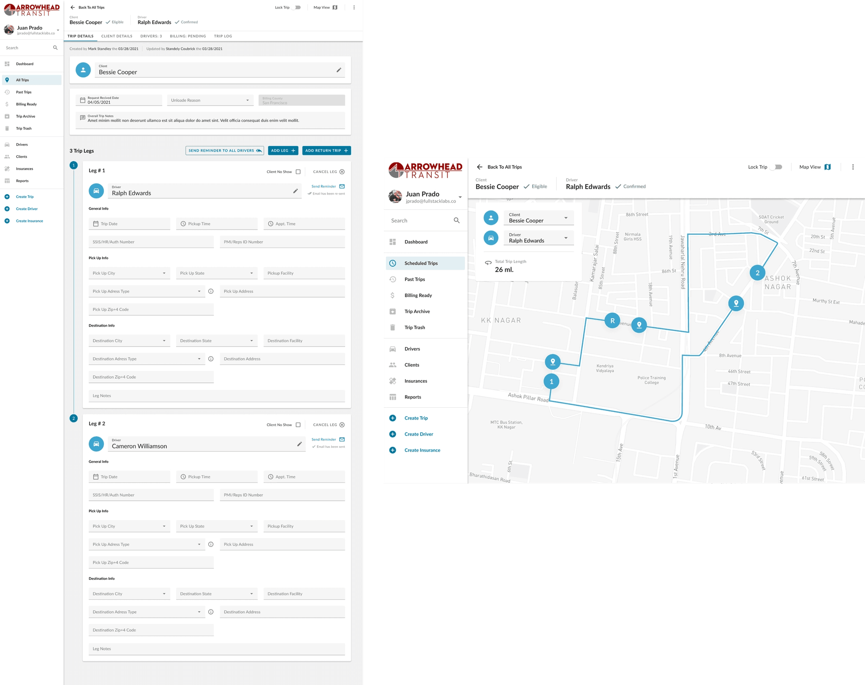Open Scheduled Trips in right sidebar
Viewport: 865px width, 685px height.
[x=425, y=263]
